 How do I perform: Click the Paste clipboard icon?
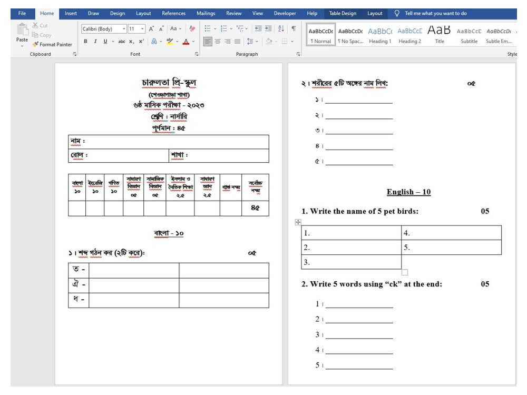(x=22, y=29)
